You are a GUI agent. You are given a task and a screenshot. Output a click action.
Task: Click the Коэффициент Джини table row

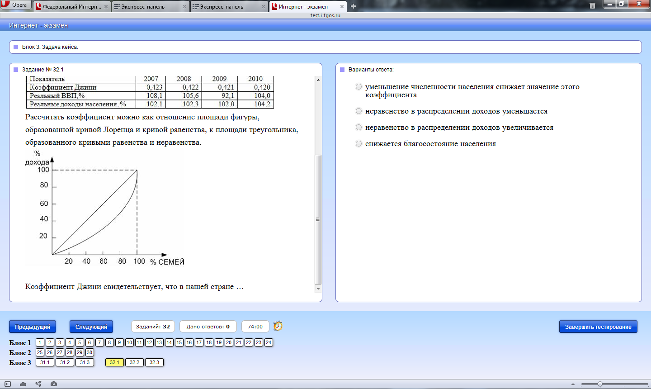[x=150, y=87]
